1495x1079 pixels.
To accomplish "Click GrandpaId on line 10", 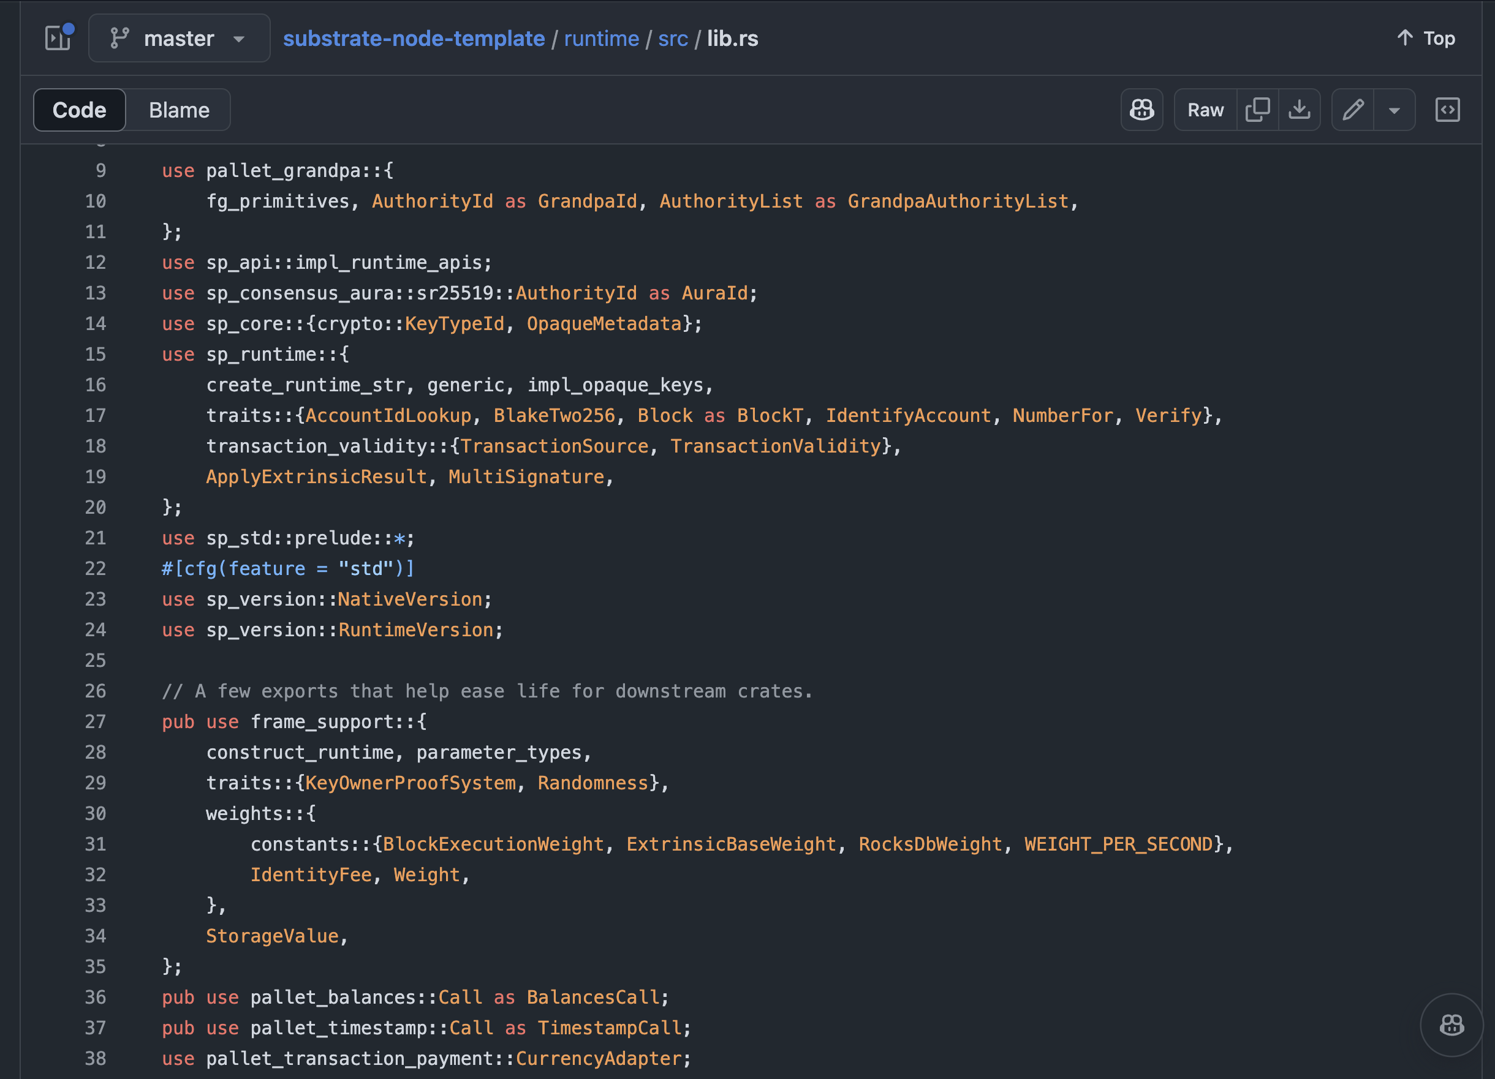I will pos(588,201).
